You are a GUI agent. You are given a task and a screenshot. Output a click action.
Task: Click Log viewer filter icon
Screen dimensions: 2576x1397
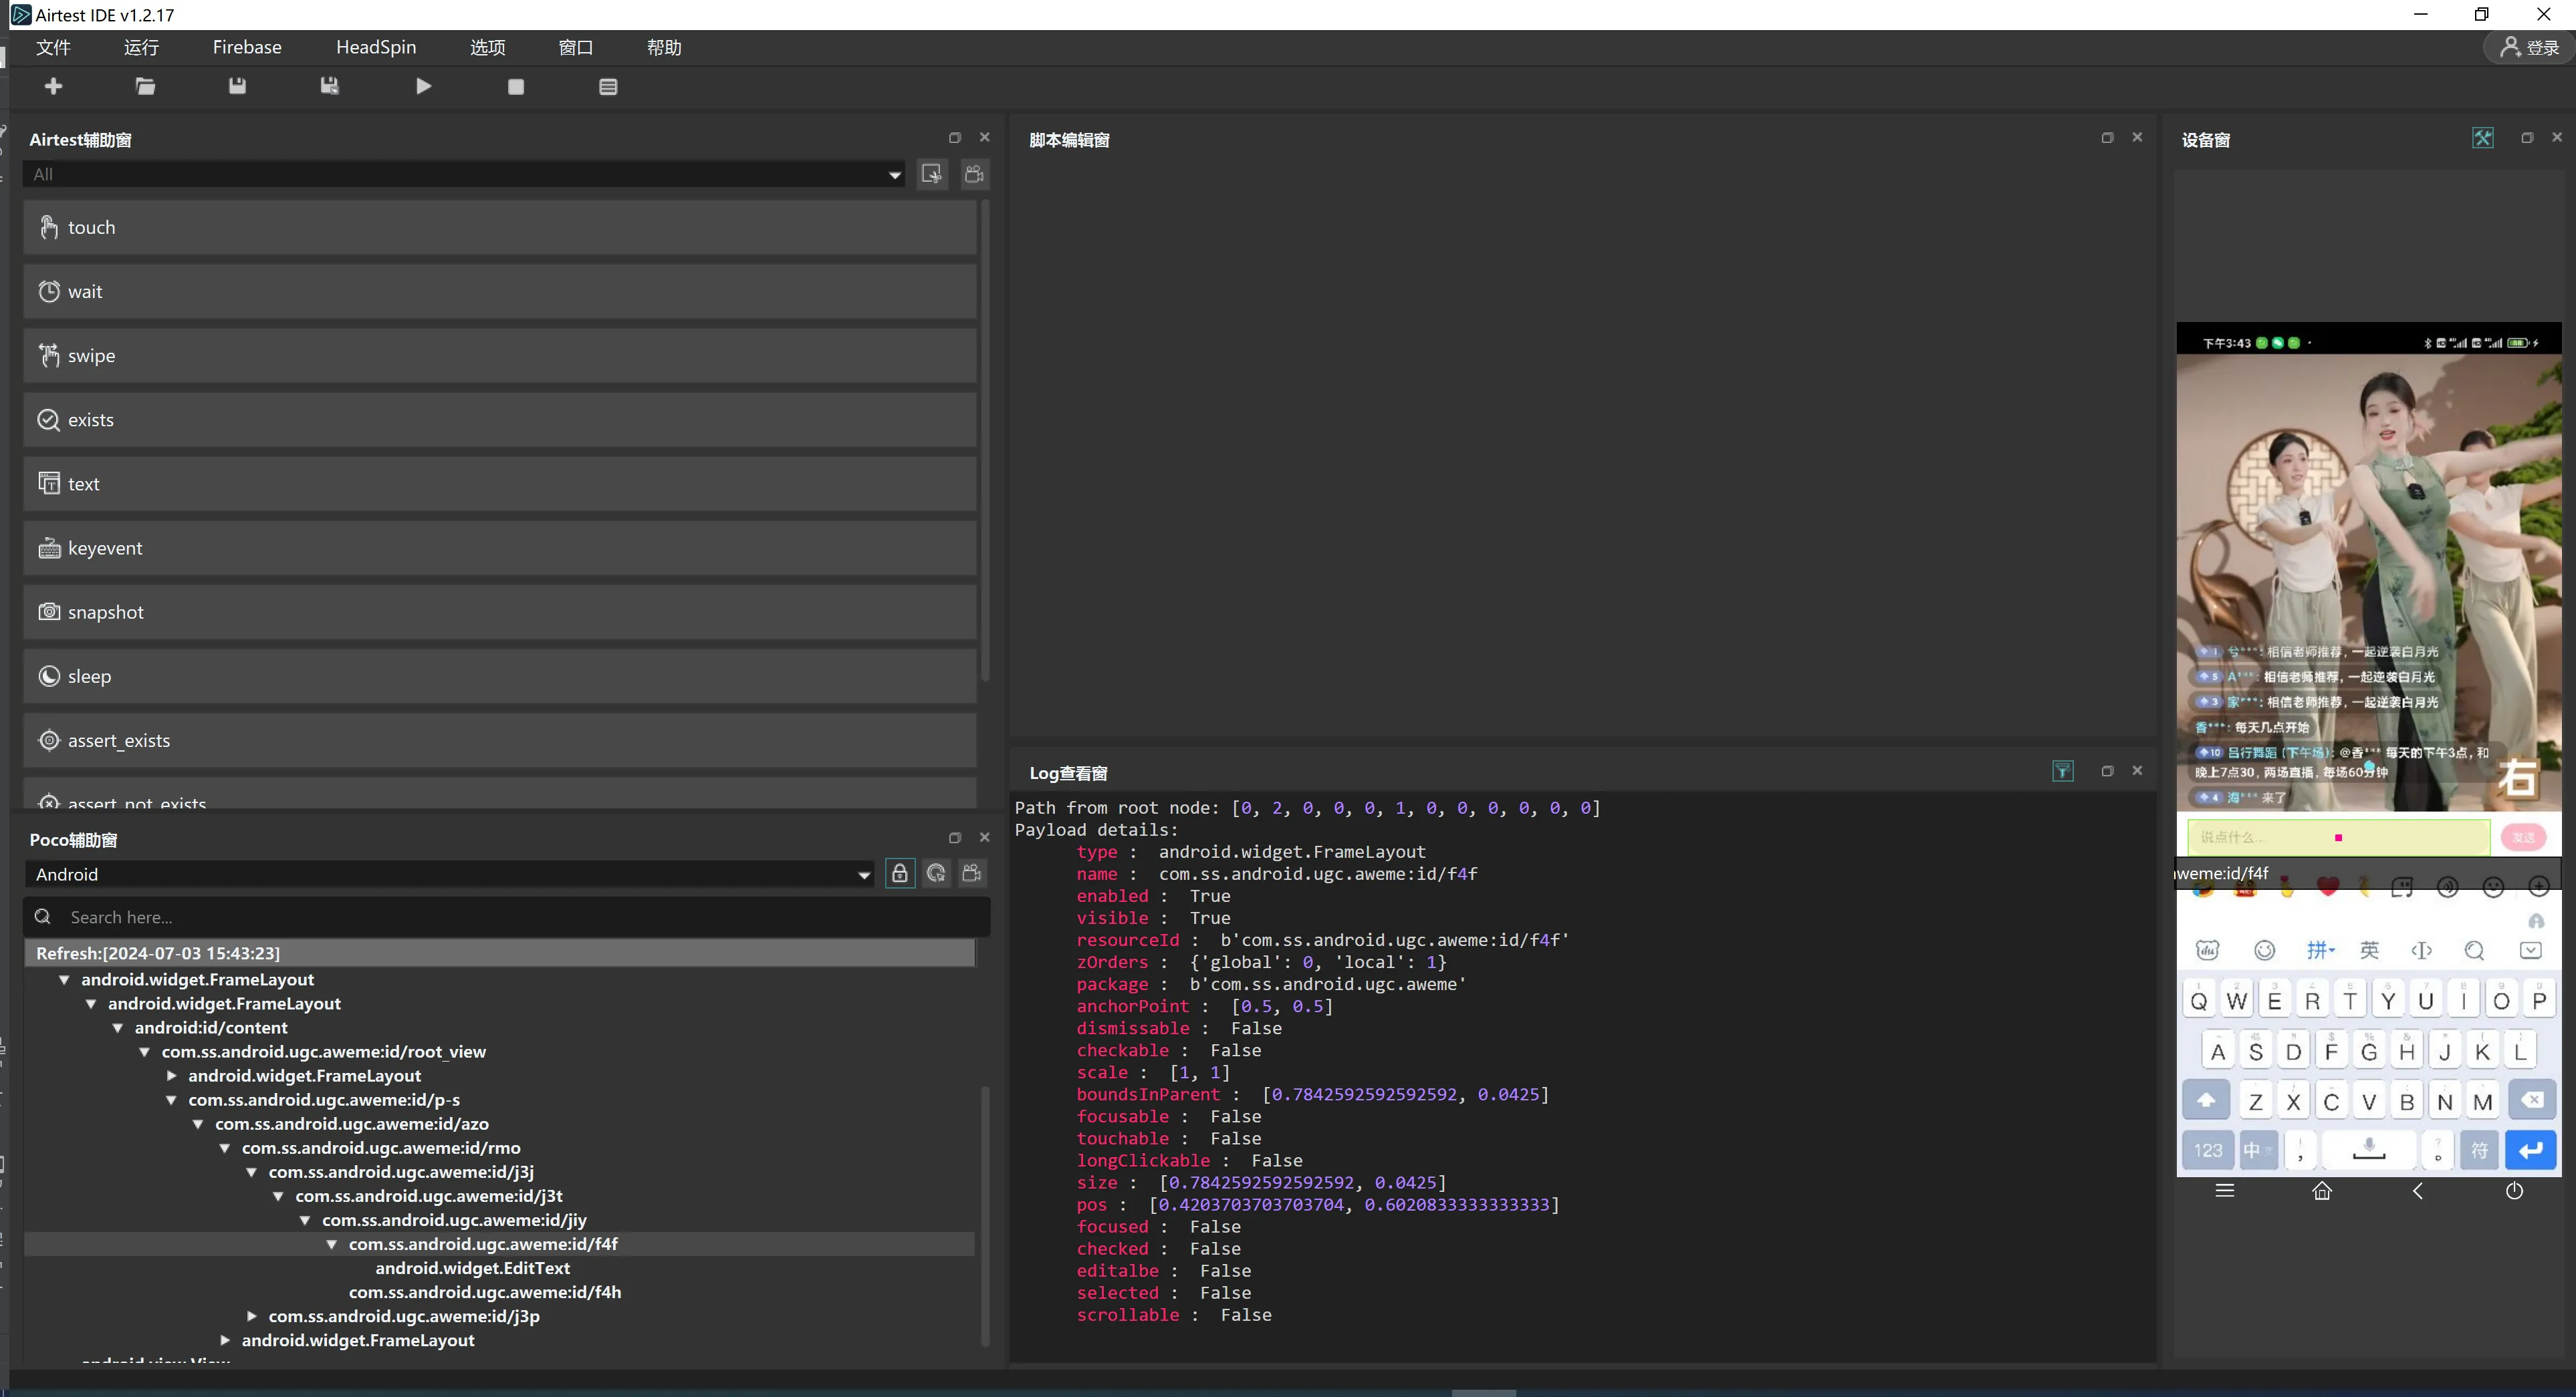click(x=2063, y=770)
